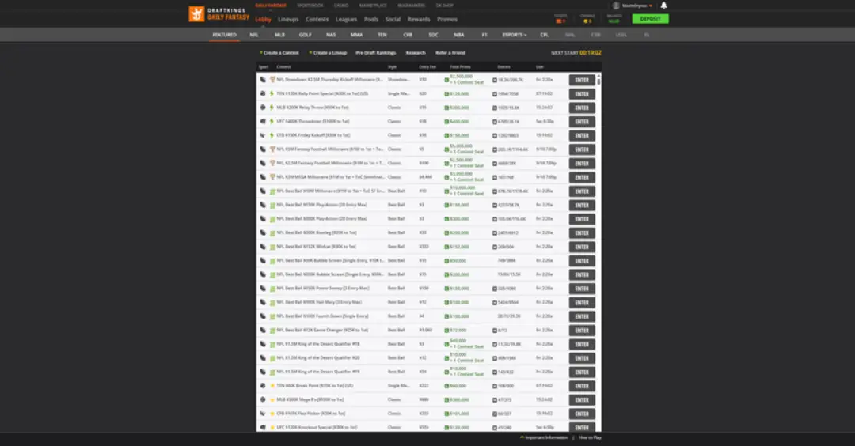This screenshot has height=446, width=855.
Task: Expand the ESPORTS dropdown tab
Action: (x=515, y=35)
